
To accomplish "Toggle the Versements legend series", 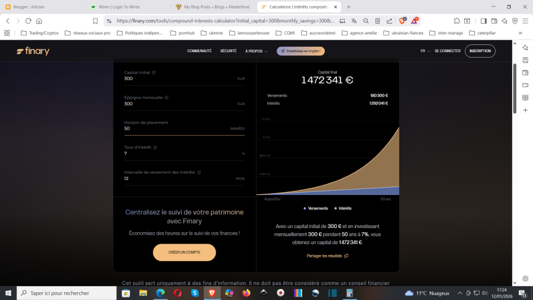I will (317, 208).
